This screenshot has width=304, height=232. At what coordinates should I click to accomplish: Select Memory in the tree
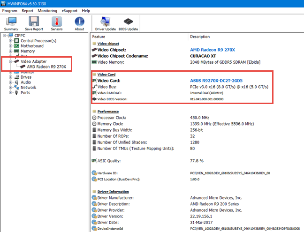pos(28,51)
